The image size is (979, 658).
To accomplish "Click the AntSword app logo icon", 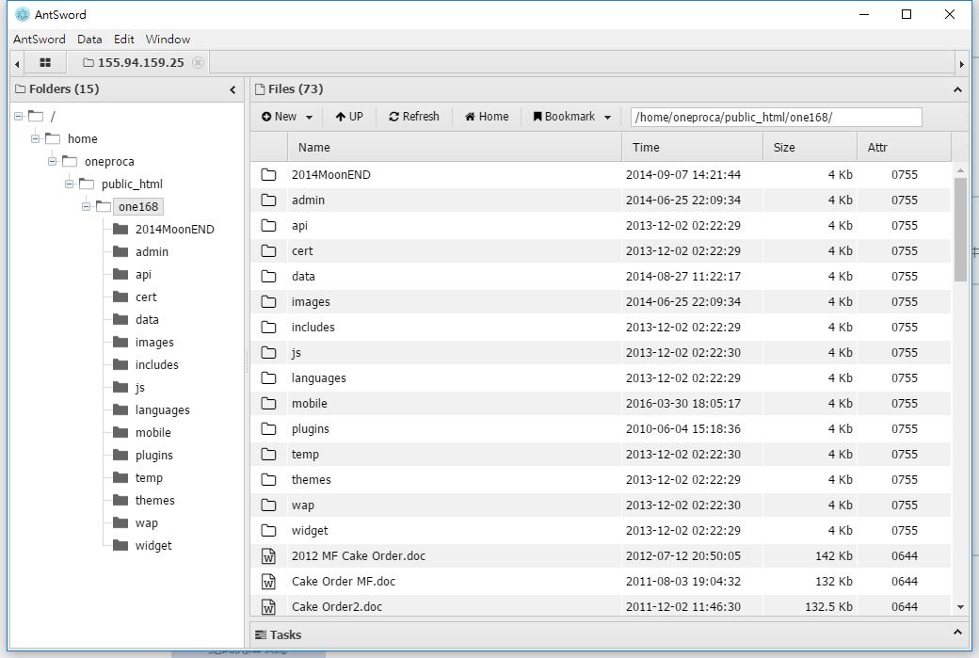I will point(23,14).
